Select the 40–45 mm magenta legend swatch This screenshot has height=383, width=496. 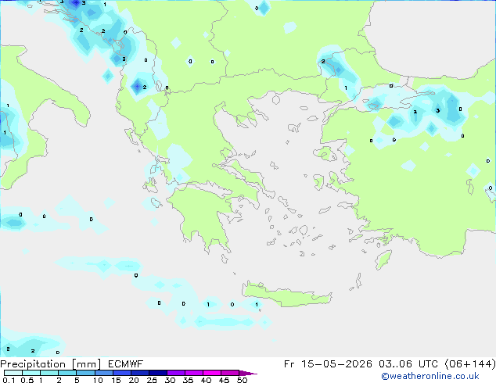point(212,373)
